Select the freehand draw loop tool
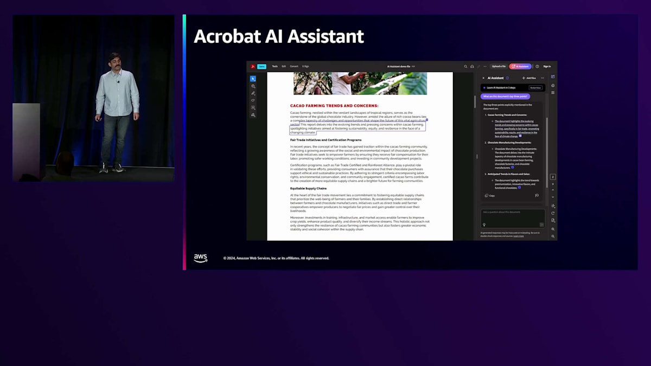The image size is (651, 366). [x=253, y=100]
